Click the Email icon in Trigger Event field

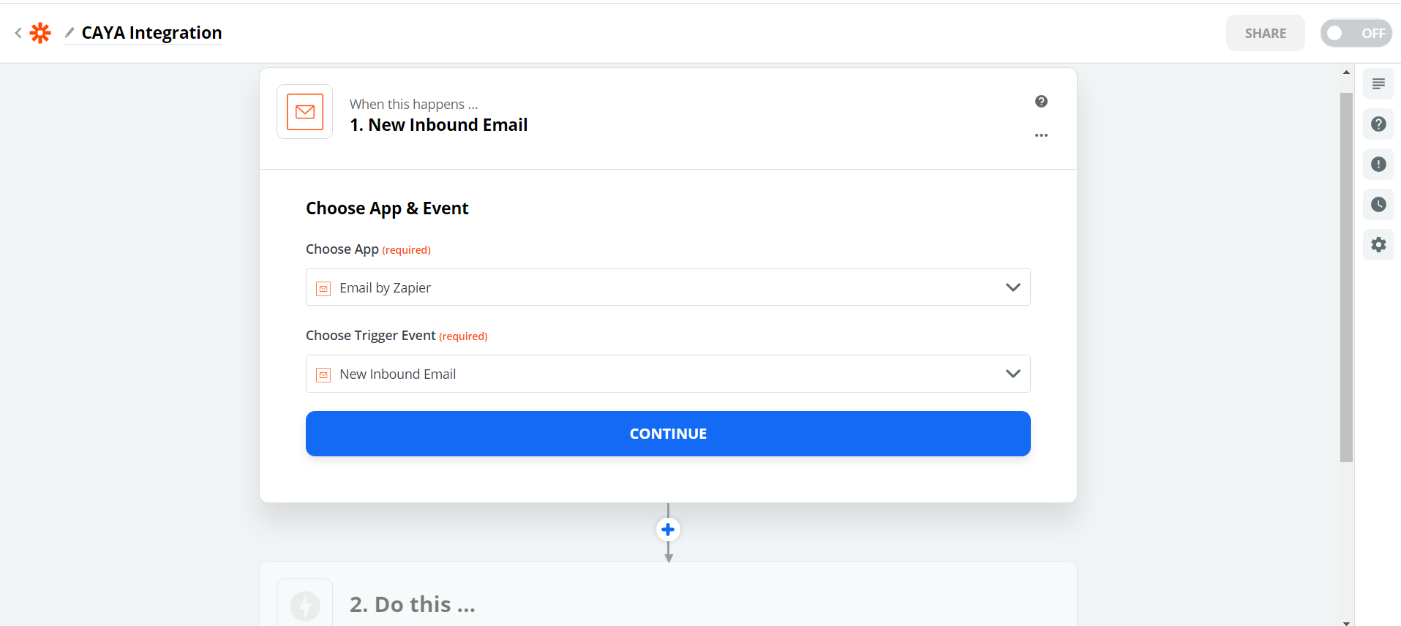coord(323,374)
